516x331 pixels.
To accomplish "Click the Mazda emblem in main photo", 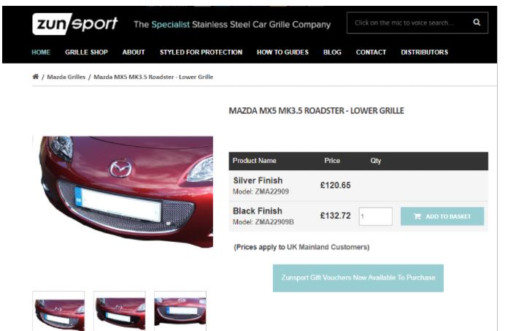I will coord(120,168).
